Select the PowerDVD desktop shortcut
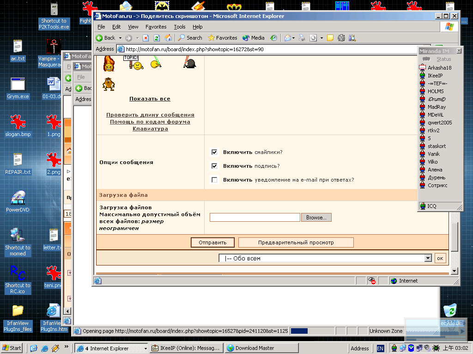 point(18,202)
